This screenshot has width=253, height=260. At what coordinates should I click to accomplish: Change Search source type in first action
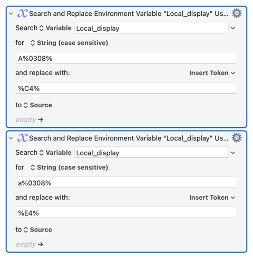(55, 28)
